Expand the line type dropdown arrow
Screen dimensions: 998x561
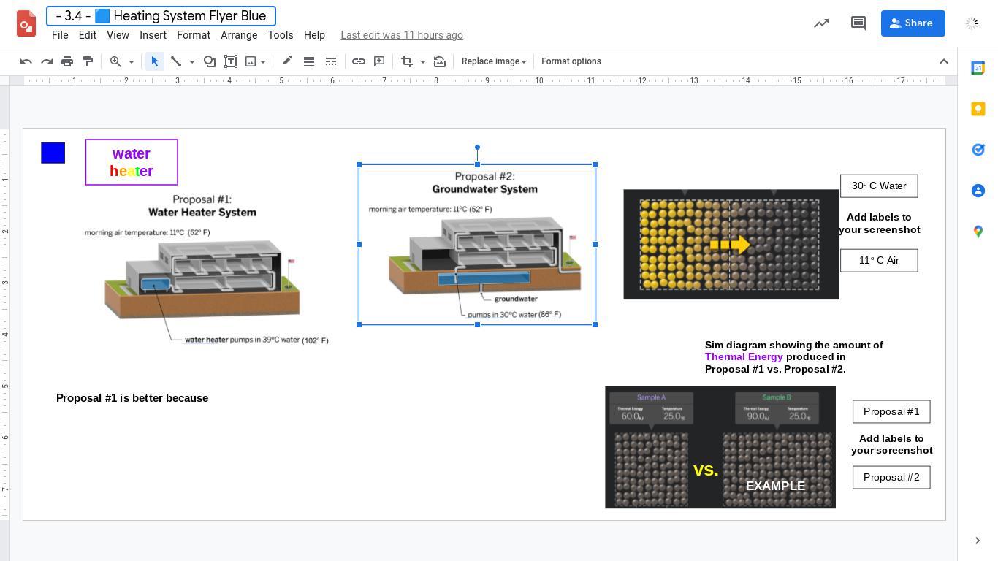click(x=192, y=61)
